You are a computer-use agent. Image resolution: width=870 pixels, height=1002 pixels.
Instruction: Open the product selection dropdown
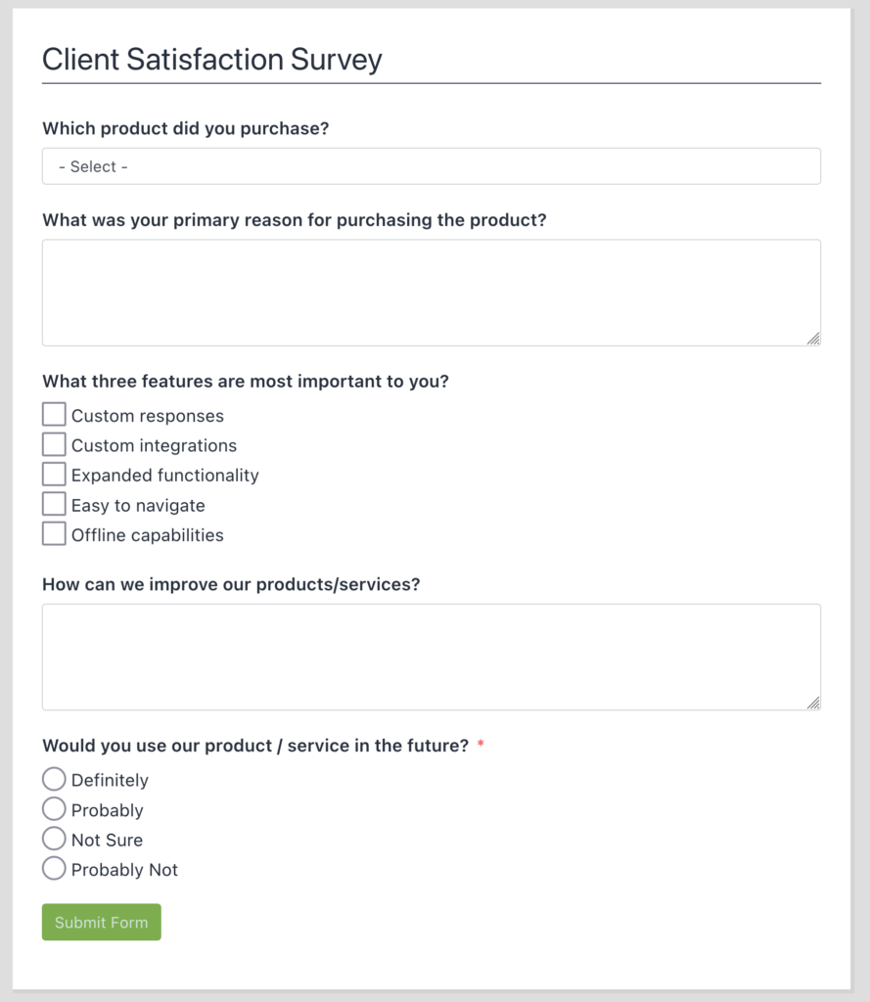(x=431, y=165)
